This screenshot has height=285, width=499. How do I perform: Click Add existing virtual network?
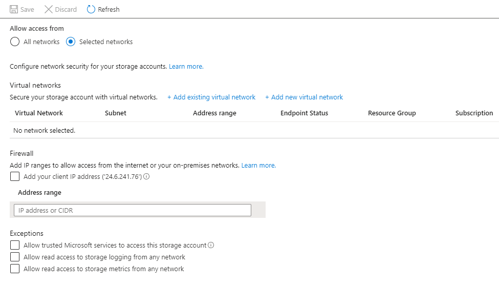pos(211,97)
